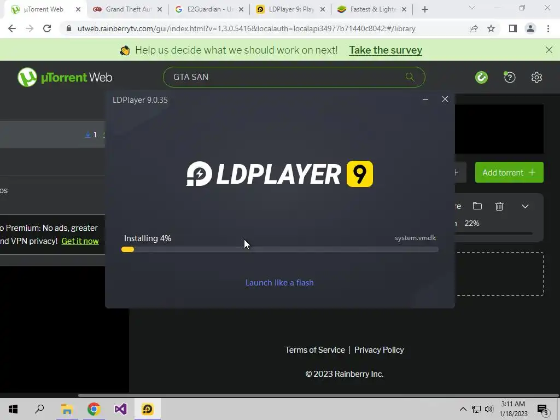Viewport: 560px width, 420px height.
Task: Close the Grand Theft Auto tab
Action: click(160, 10)
